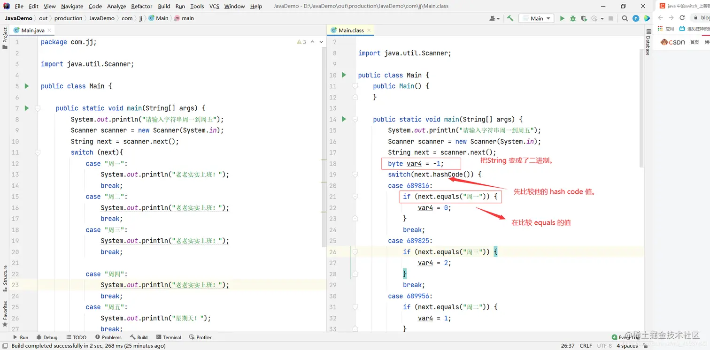The height and width of the screenshot is (350, 710).
Task: Expand the Code With Me dropdown arrow
Action: (498, 19)
